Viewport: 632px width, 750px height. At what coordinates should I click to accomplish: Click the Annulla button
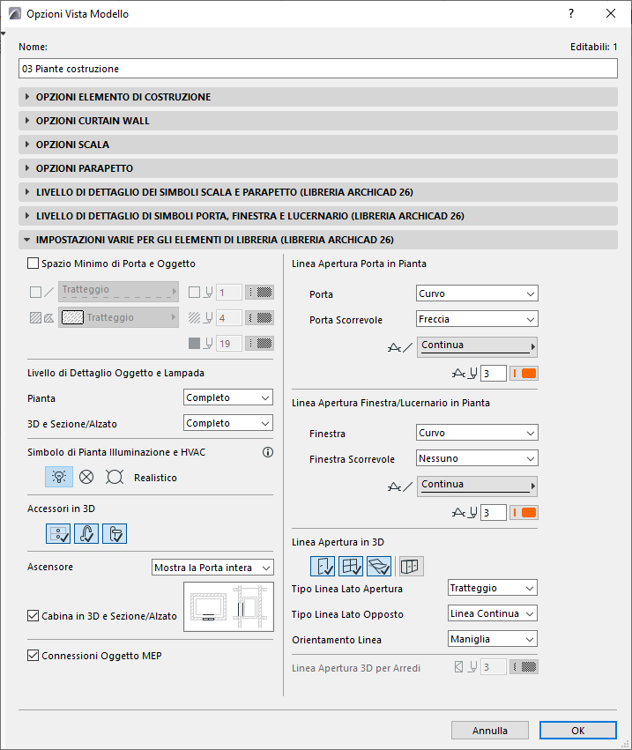[490, 731]
